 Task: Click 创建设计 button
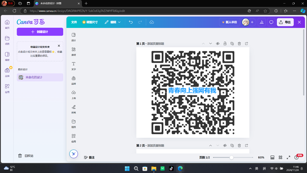pos(40,32)
